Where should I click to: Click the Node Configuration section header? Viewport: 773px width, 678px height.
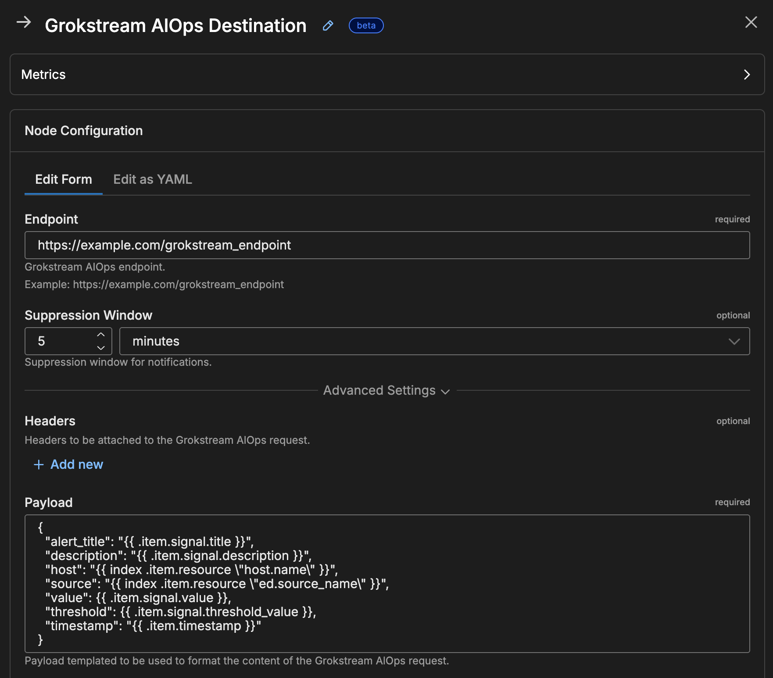pos(84,130)
